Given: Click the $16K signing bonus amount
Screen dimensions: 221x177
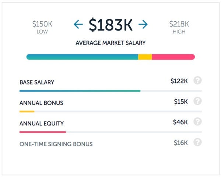Looking at the screenshot, I should [x=180, y=143].
